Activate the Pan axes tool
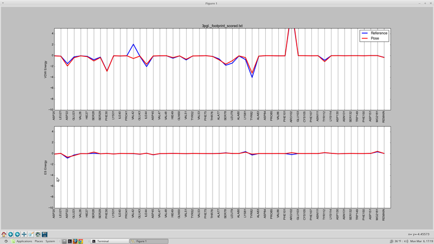This screenshot has height=244, width=434. [24, 234]
